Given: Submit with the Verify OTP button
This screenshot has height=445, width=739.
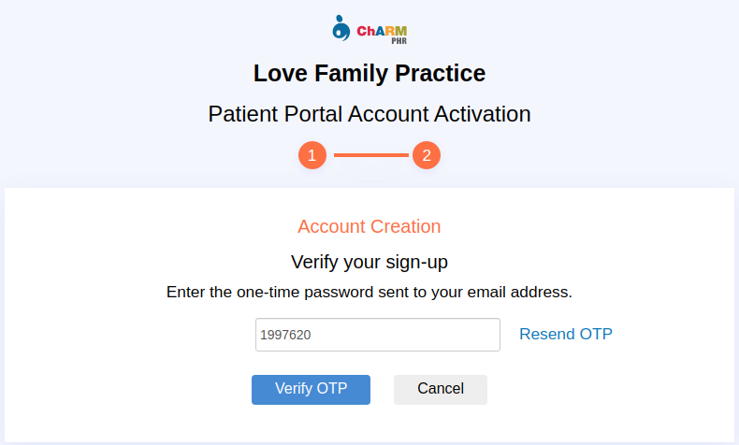Looking at the screenshot, I should 312,390.
